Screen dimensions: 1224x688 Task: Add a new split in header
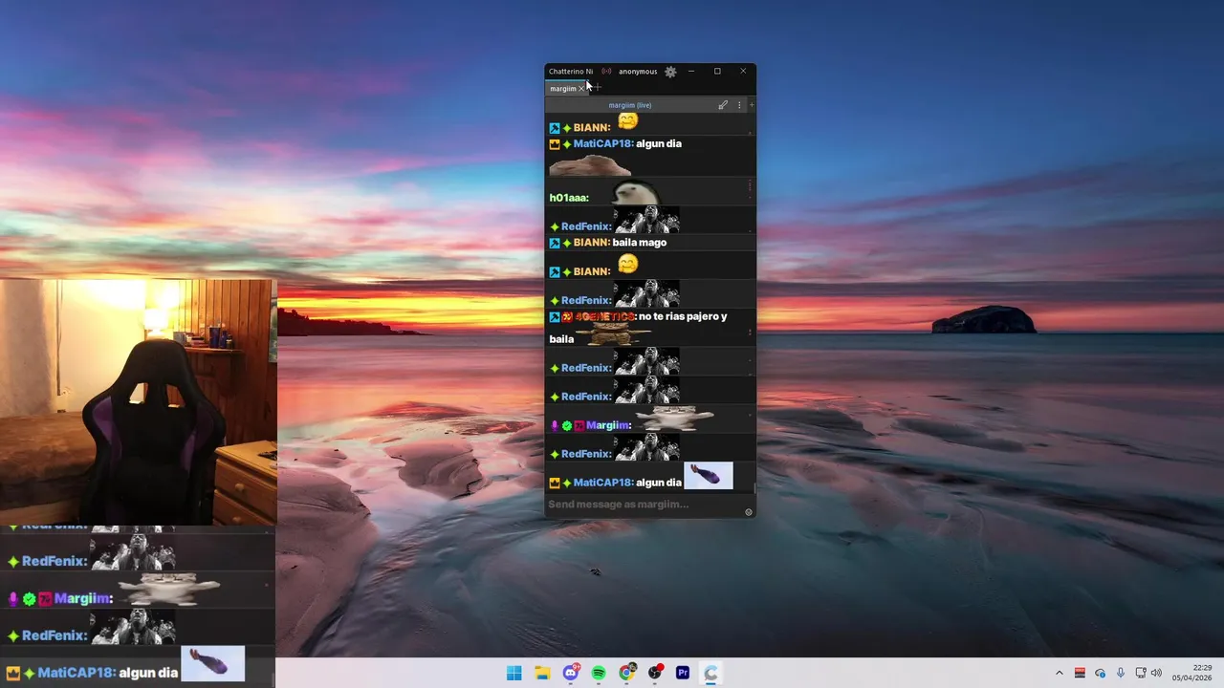click(x=752, y=105)
